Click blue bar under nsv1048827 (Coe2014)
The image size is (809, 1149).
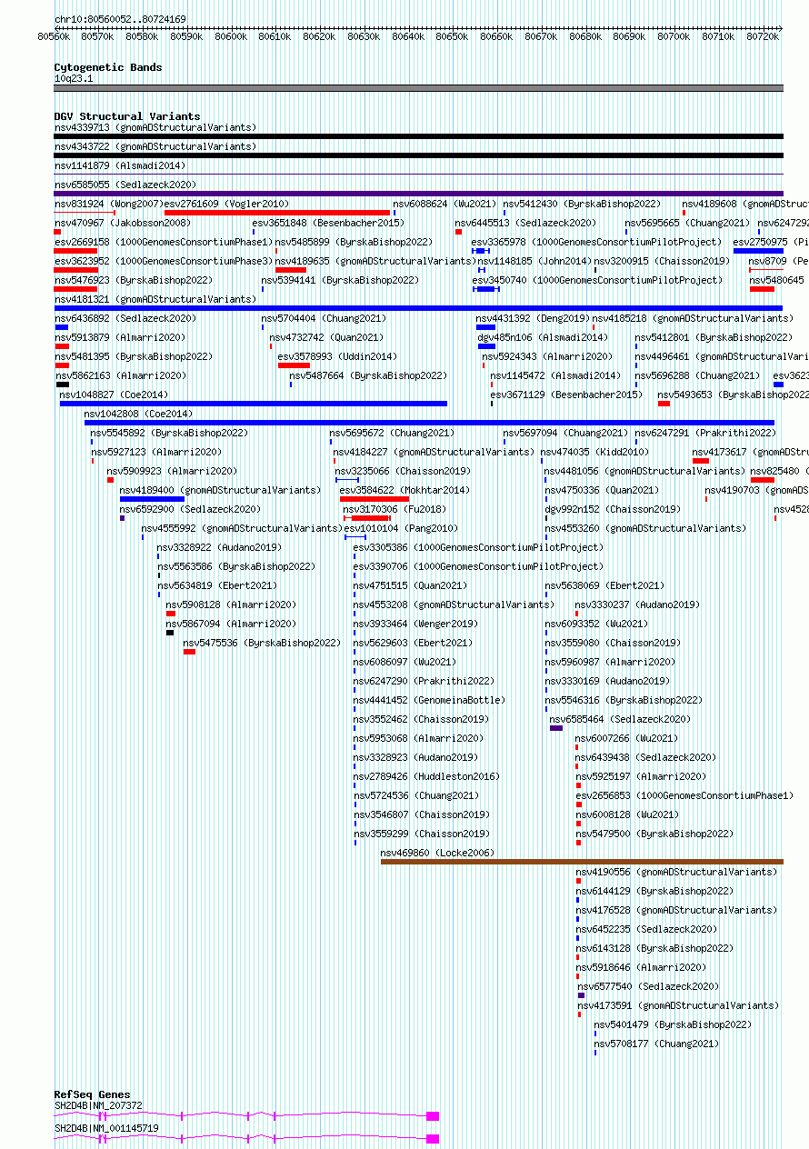pos(254,404)
